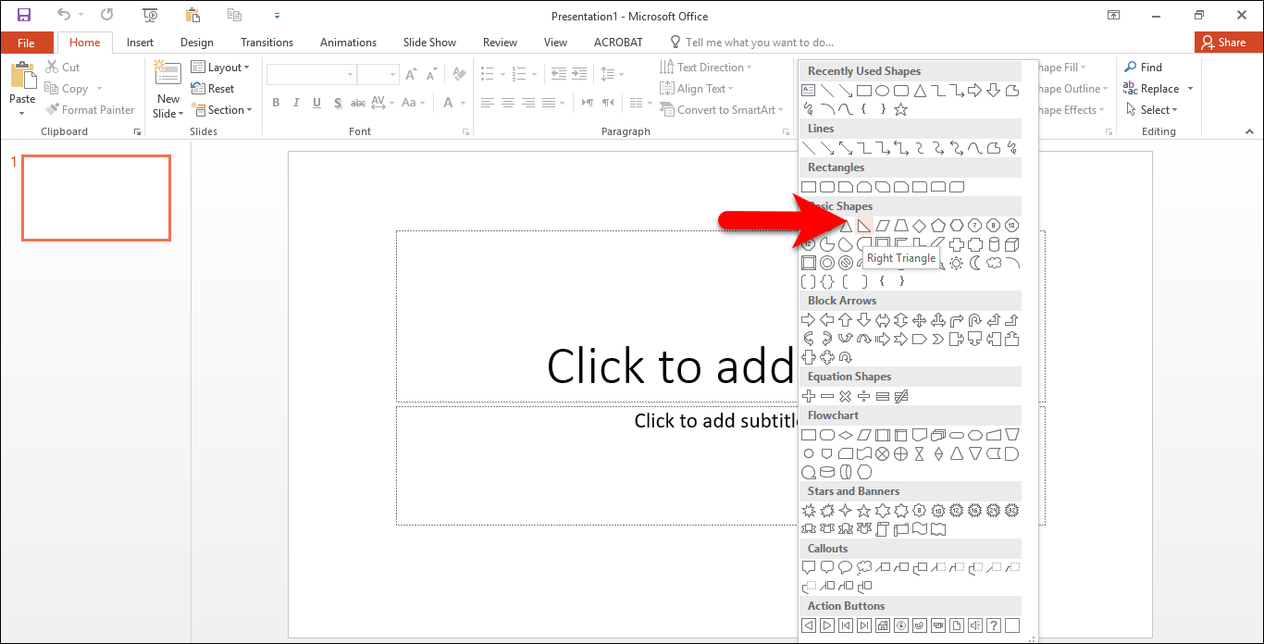Click the Redo icon in title bar

point(107,15)
